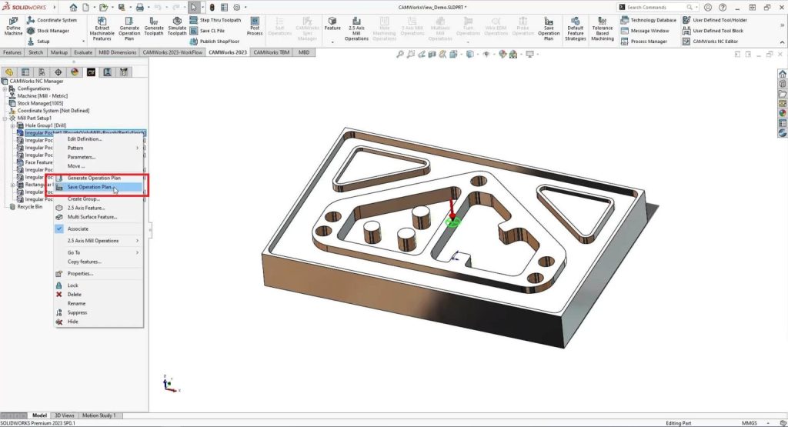
Task: Open the Motion Study 1 tab
Action: [99, 415]
